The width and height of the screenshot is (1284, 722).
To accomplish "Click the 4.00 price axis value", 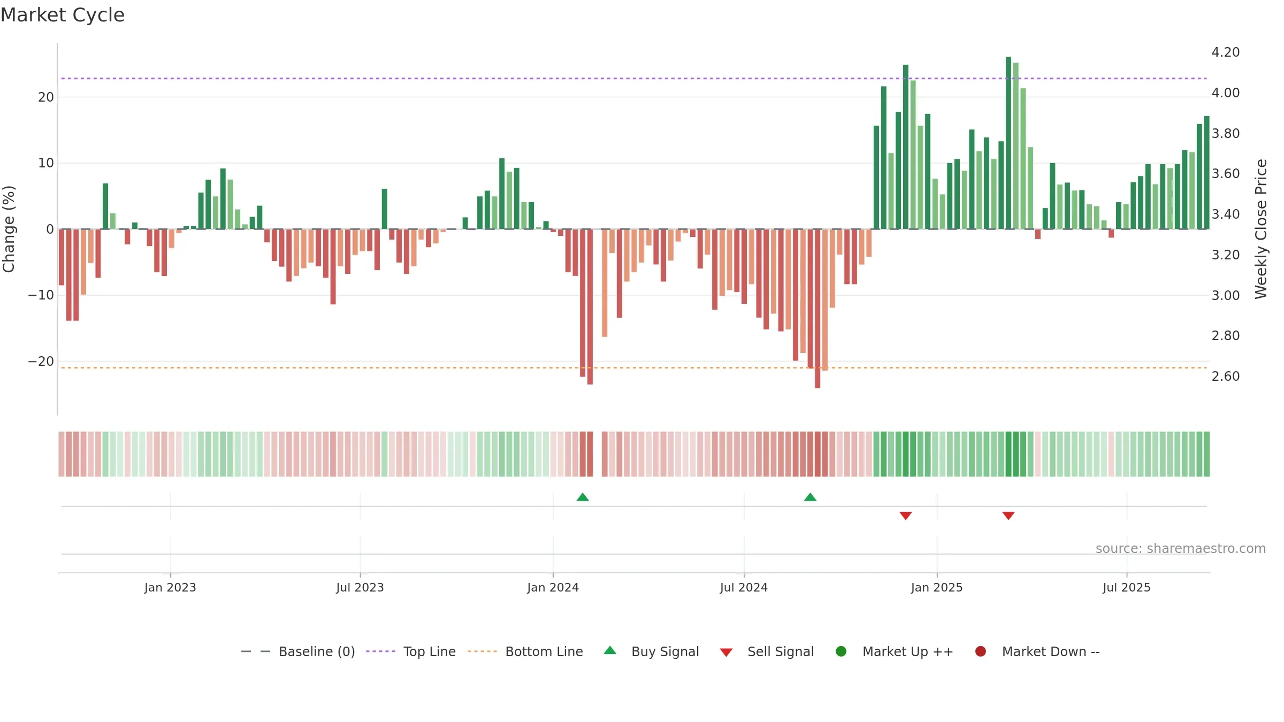I will tap(1226, 93).
